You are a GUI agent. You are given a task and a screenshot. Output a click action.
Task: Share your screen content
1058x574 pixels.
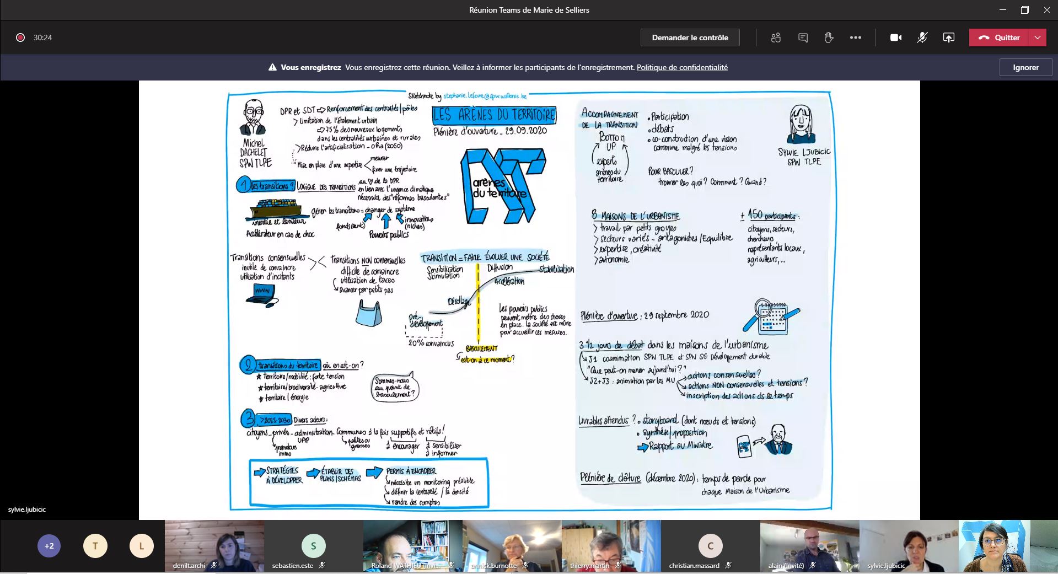pos(948,37)
